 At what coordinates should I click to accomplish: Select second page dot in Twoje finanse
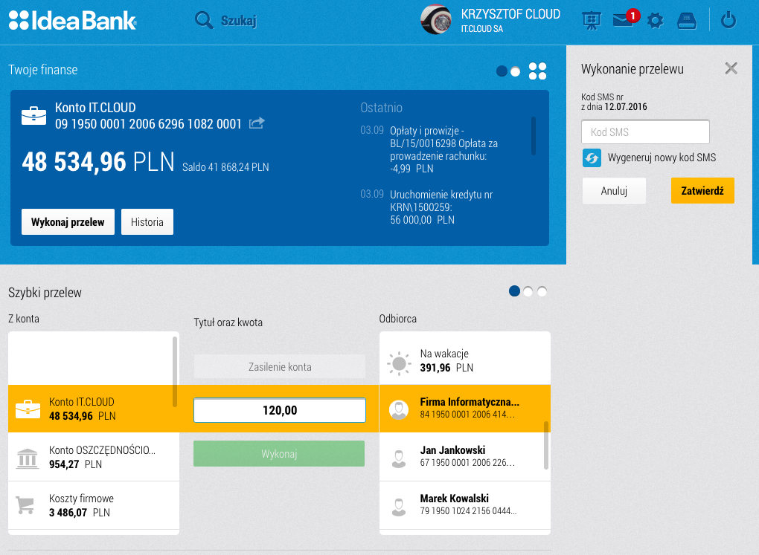(x=516, y=71)
